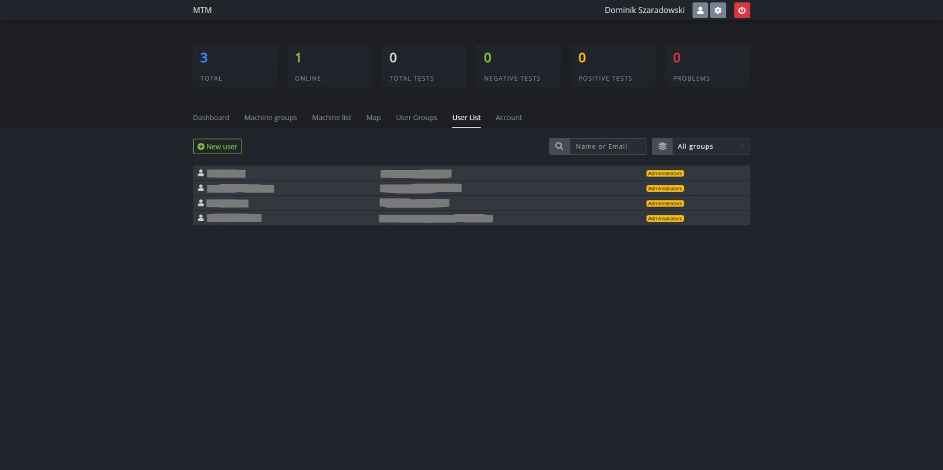
Task: Click the MTM brand link
Action: (x=202, y=10)
